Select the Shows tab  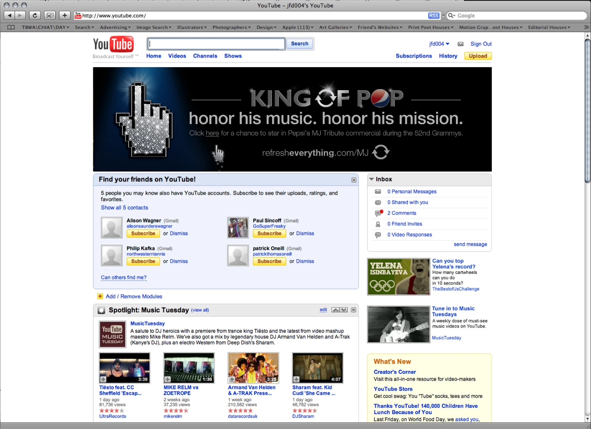233,56
